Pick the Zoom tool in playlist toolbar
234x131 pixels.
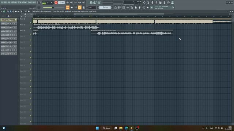tap(26, 11)
